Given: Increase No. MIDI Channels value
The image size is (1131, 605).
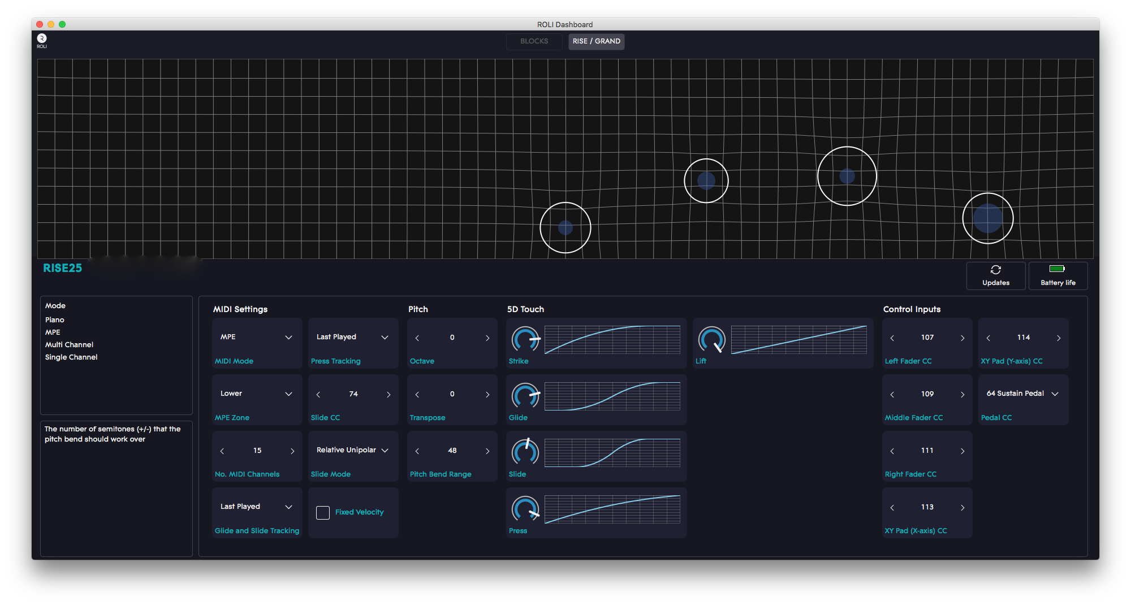Looking at the screenshot, I should click(292, 451).
